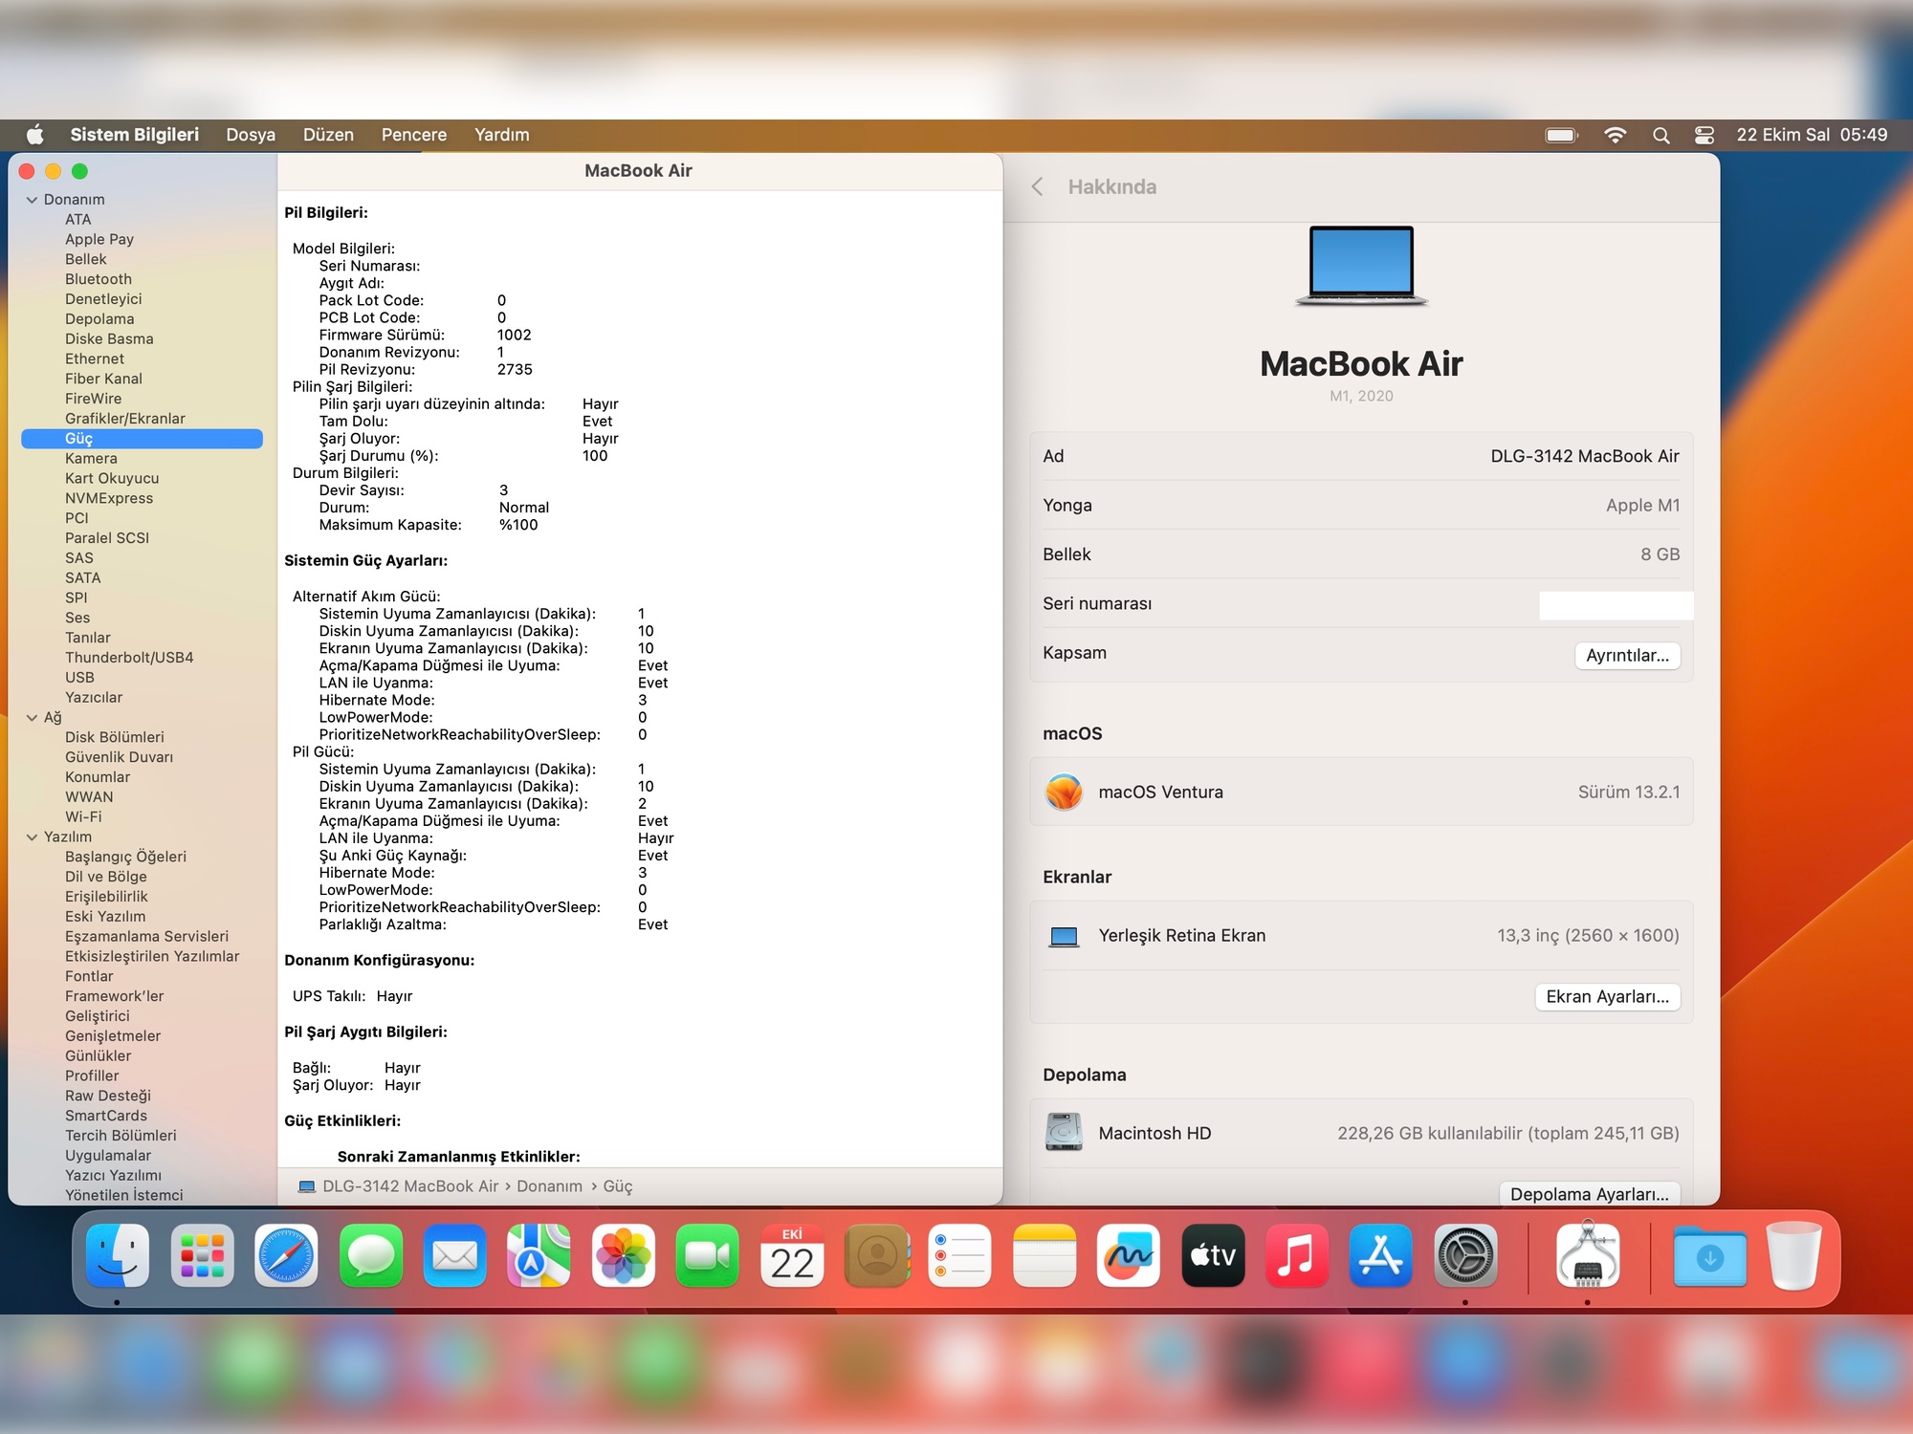This screenshot has width=1913, height=1434.
Task: Select Kamera in the sidebar
Action: pyautogui.click(x=91, y=459)
